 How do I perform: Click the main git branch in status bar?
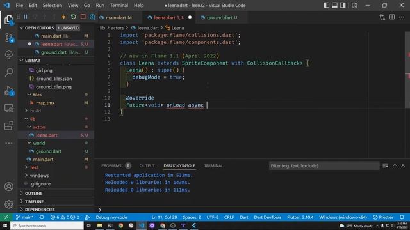pyautogui.click(x=24, y=217)
